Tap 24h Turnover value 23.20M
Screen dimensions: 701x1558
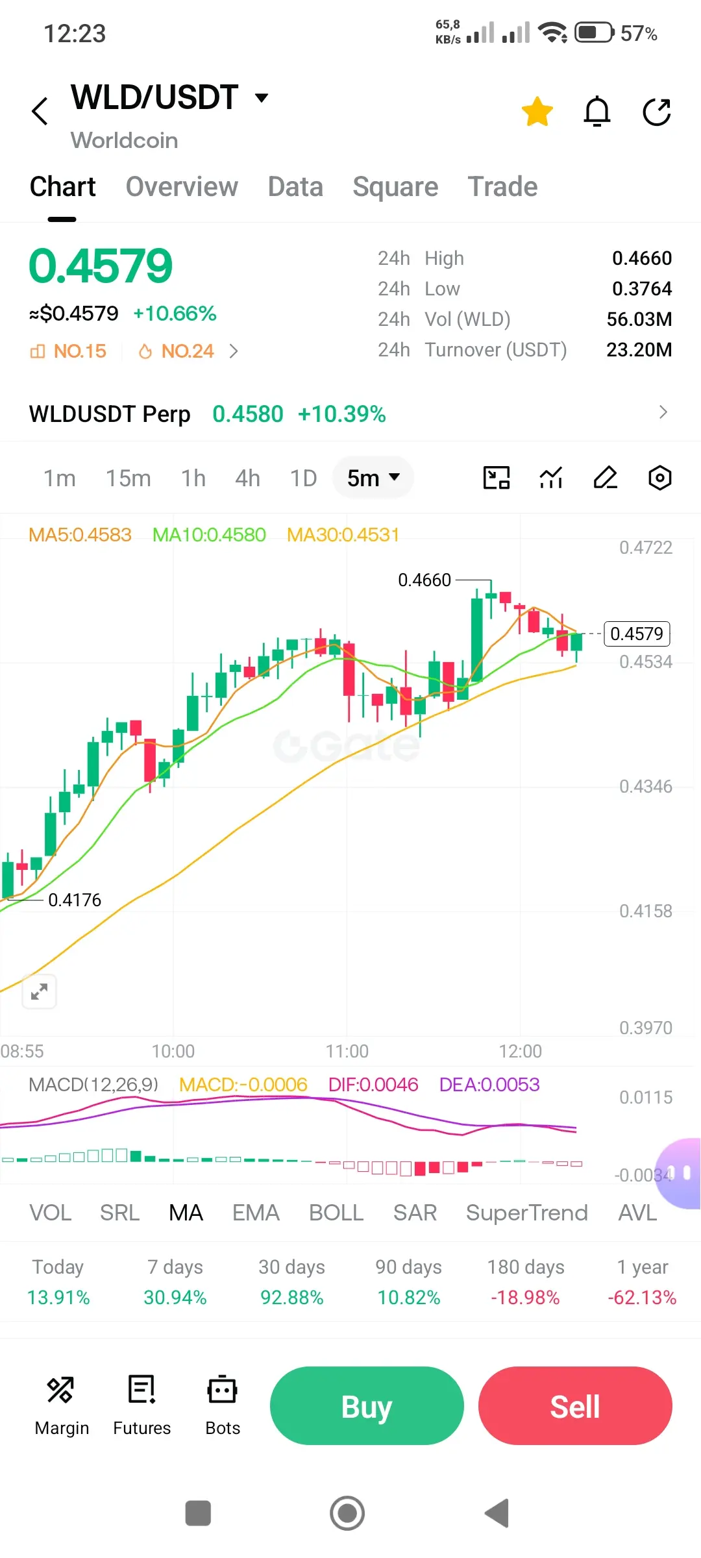[639, 350]
